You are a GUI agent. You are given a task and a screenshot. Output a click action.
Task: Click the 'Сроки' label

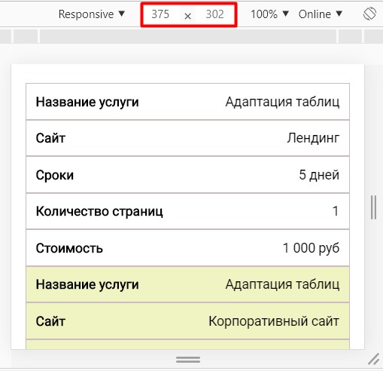tap(55, 175)
